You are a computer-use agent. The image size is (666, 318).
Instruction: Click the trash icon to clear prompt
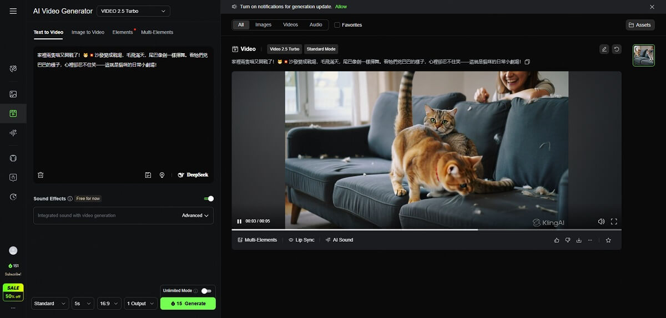41,175
